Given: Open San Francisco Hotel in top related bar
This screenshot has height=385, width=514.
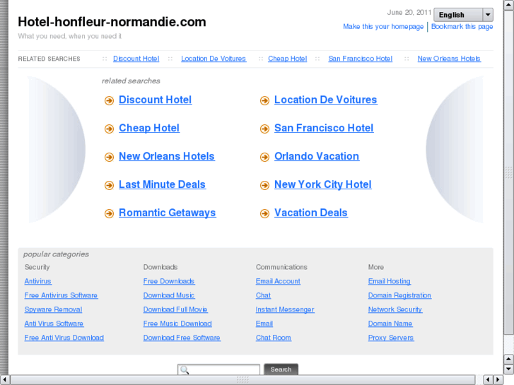Looking at the screenshot, I should coord(361,59).
